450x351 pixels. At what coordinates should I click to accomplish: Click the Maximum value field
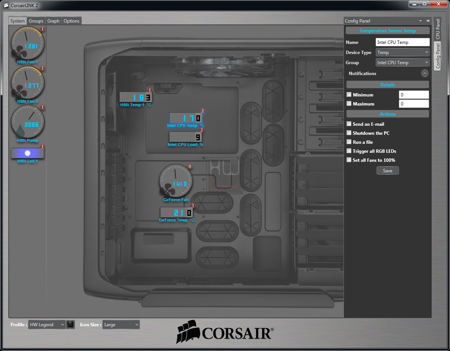pos(414,104)
